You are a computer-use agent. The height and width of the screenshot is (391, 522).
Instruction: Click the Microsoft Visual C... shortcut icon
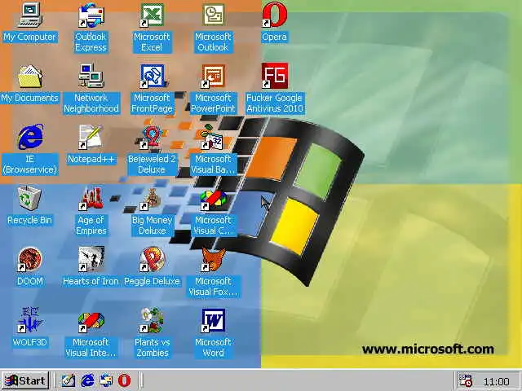(214, 200)
